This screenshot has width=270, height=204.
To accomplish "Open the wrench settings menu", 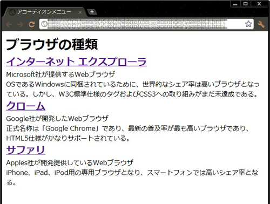I will (x=261, y=24).
